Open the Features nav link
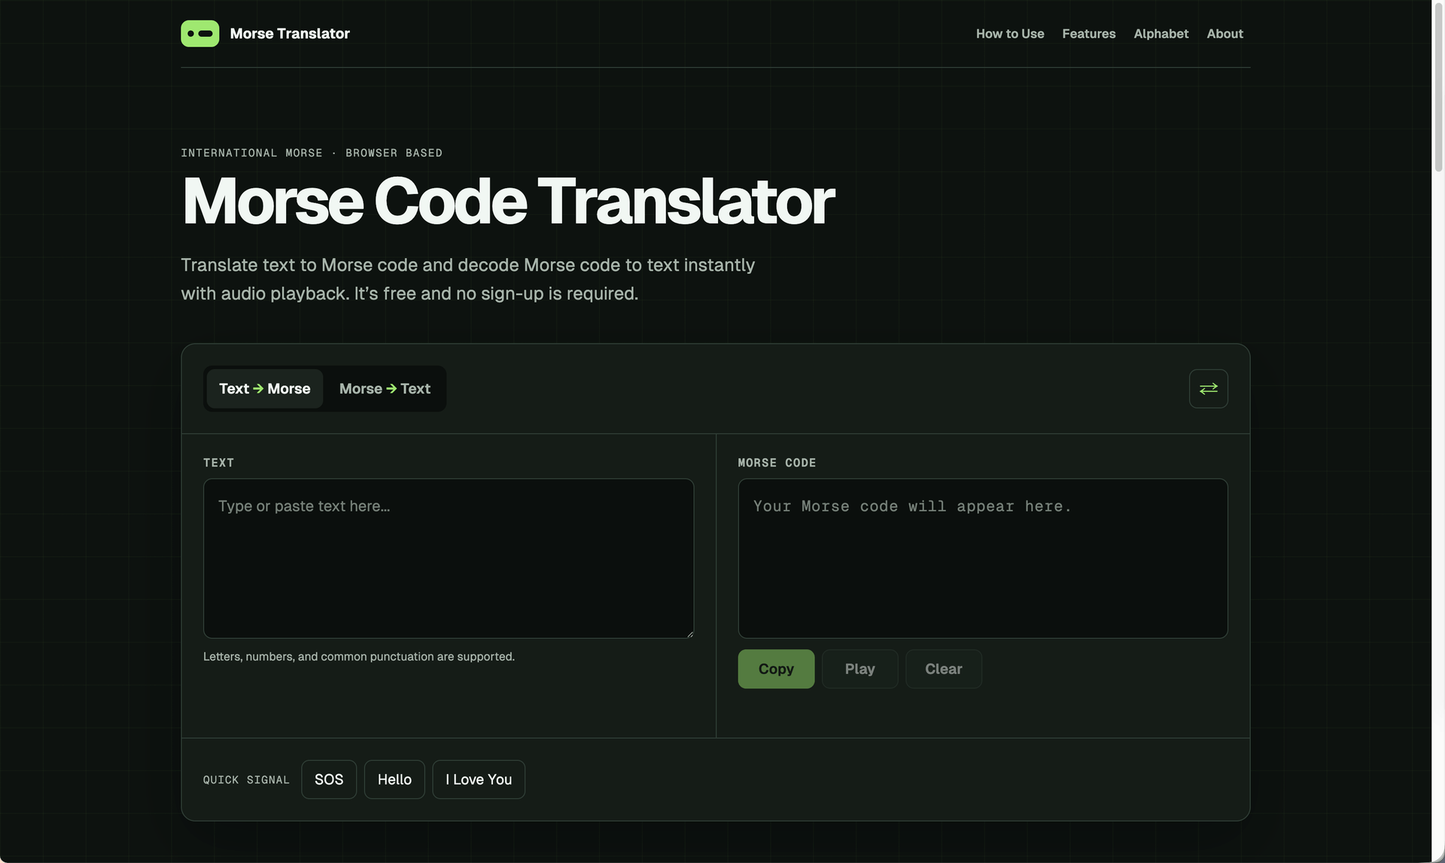Viewport: 1445px width, 863px height. tap(1088, 34)
